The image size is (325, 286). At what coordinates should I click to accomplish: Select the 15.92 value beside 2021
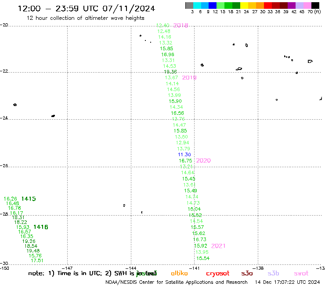(201, 246)
